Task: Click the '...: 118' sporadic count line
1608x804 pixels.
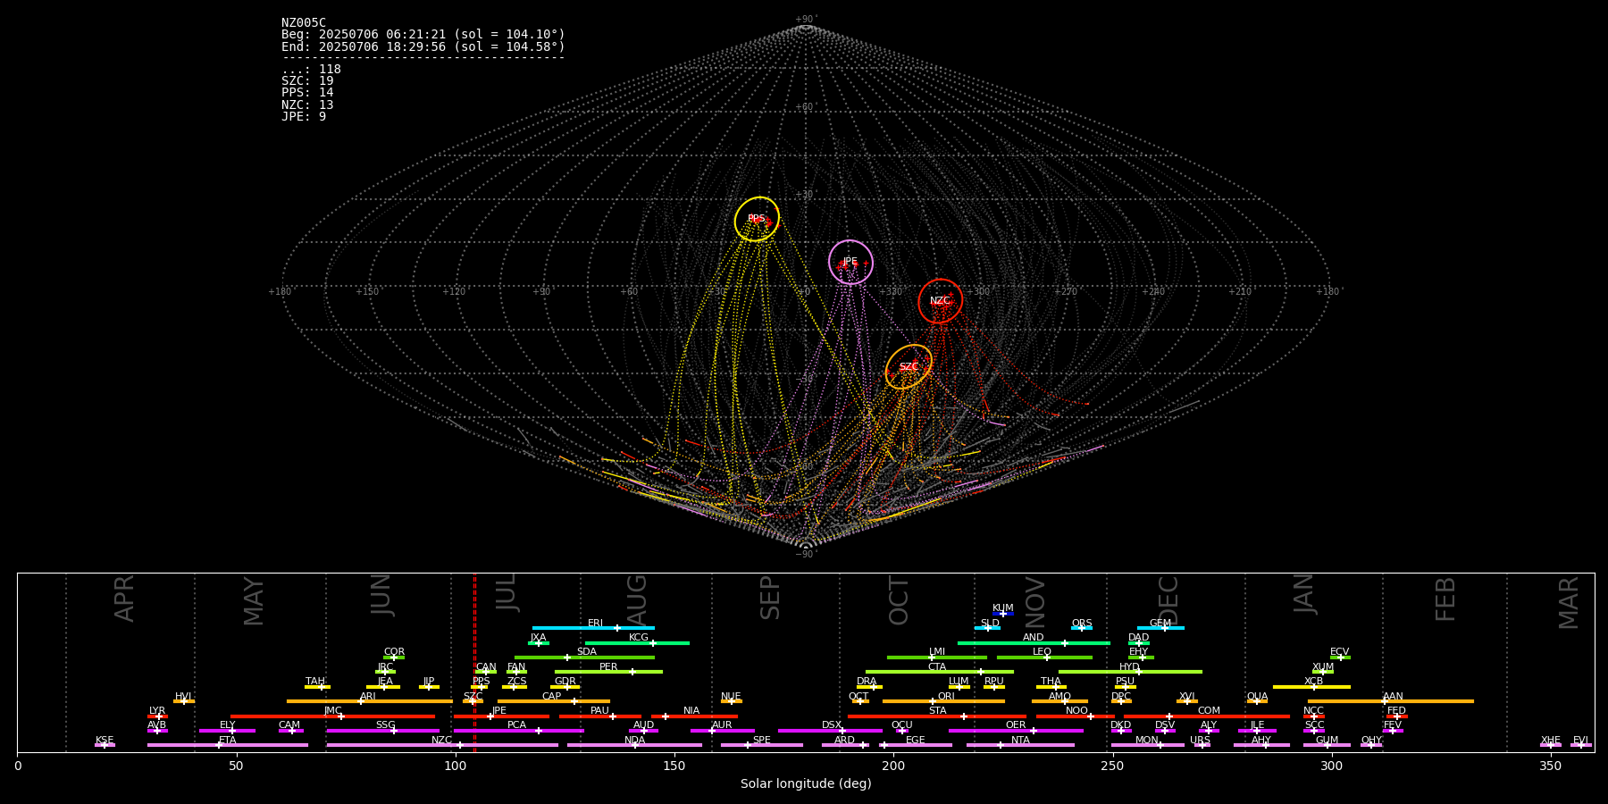Action: tap(311, 70)
